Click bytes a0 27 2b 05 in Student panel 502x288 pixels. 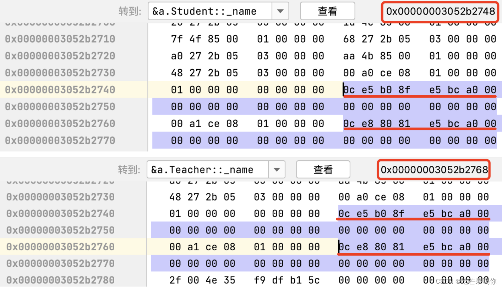point(204,56)
